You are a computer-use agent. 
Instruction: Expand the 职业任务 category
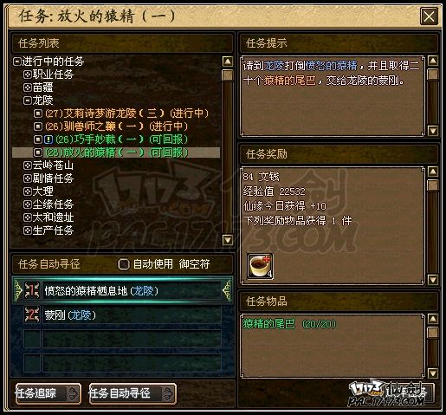(x=28, y=75)
